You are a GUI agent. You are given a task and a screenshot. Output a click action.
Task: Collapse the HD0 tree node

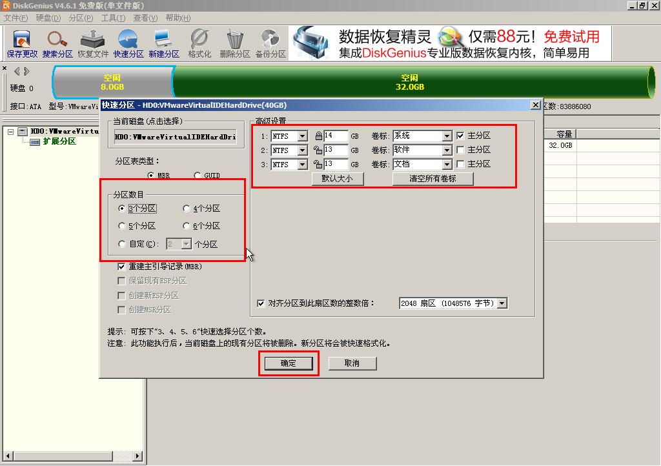[x=10, y=132]
